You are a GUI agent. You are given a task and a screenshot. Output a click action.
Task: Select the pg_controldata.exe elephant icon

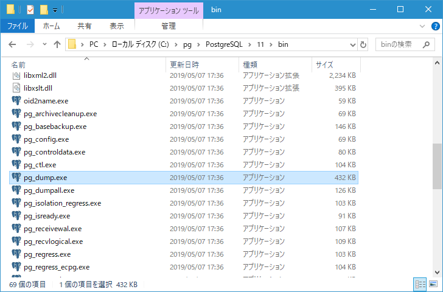[16, 152]
